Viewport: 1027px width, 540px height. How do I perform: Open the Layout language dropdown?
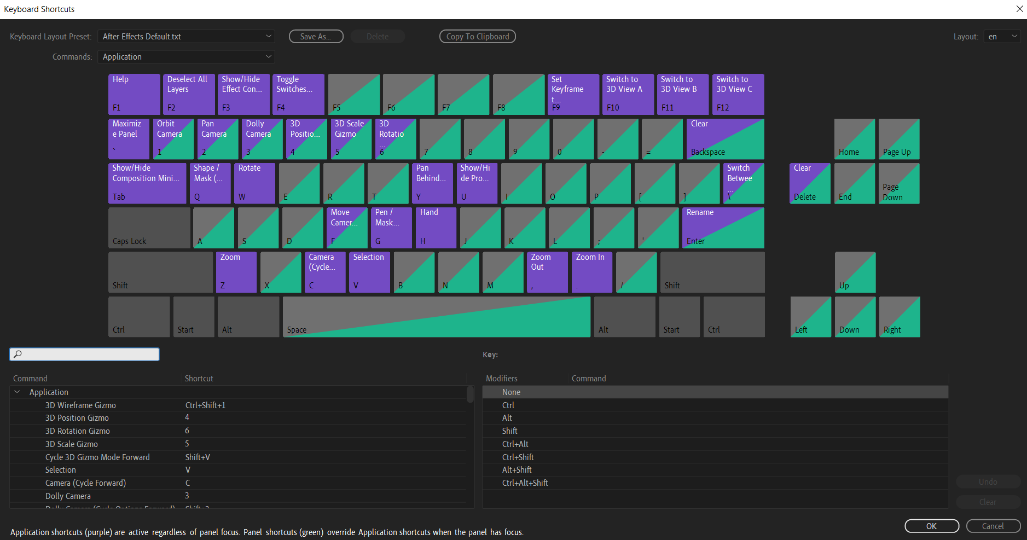pyautogui.click(x=1002, y=37)
